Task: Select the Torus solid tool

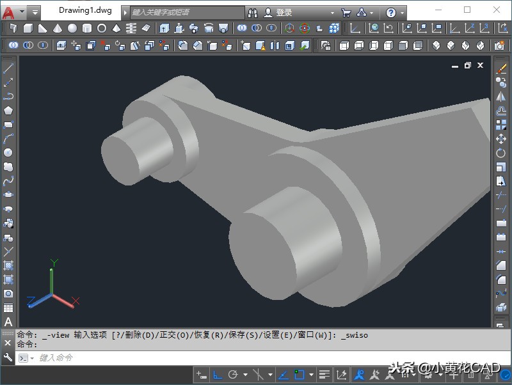Action: pos(102,28)
